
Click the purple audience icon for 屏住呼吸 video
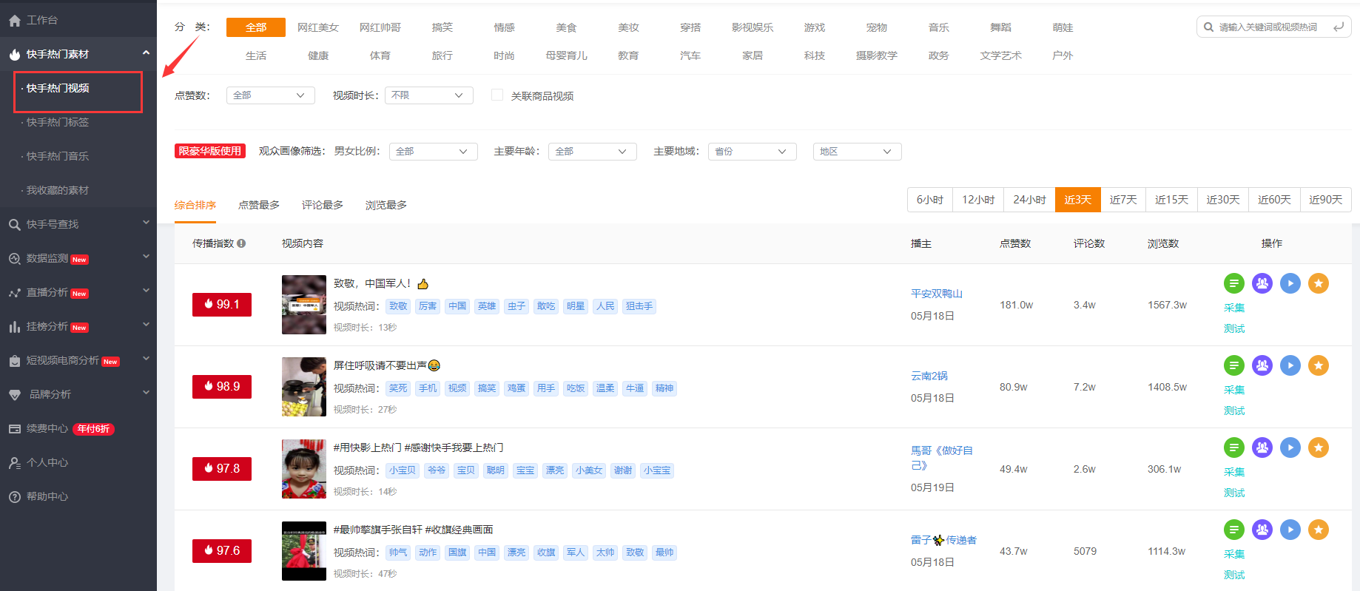click(x=1262, y=365)
